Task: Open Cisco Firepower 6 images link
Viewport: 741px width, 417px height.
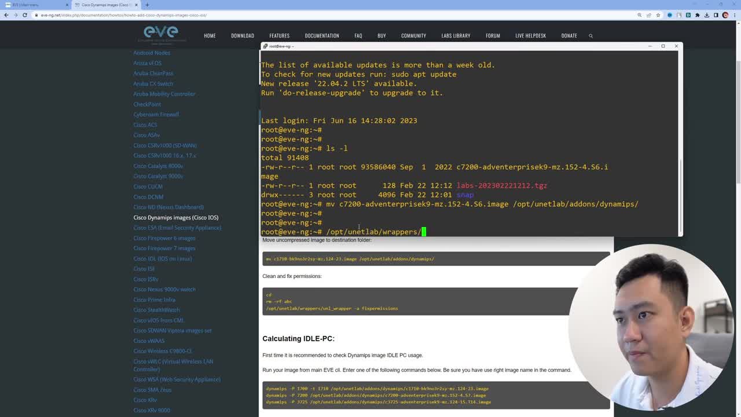Action: [x=164, y=238]
